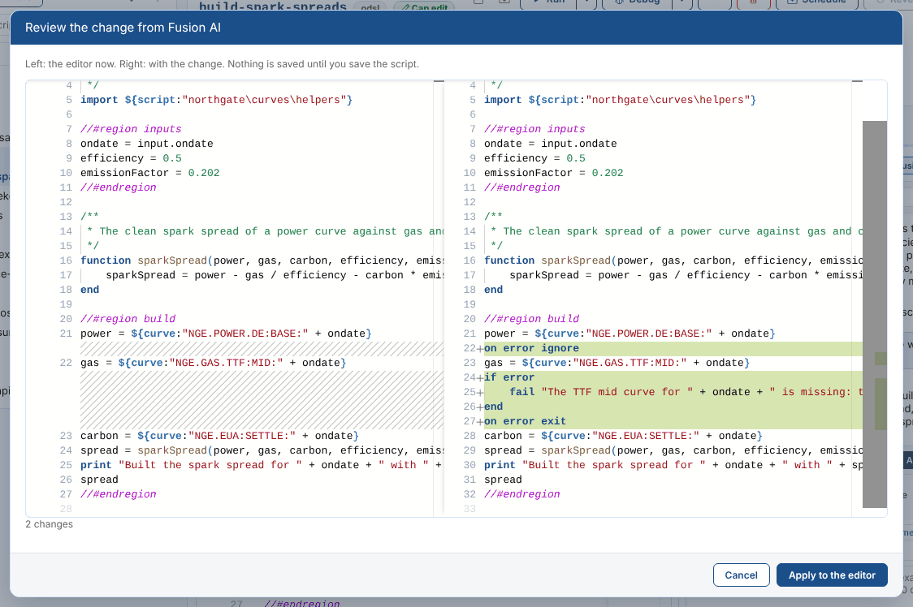Click the green 'on error ignore' marker in overview ruler
This screenshot has width=913, height=607.
(x=881, y=359)
